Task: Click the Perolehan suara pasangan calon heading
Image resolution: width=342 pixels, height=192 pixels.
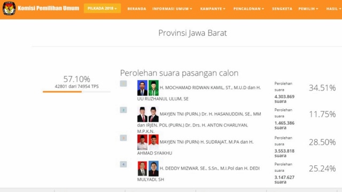Action: tap(179, 73)
